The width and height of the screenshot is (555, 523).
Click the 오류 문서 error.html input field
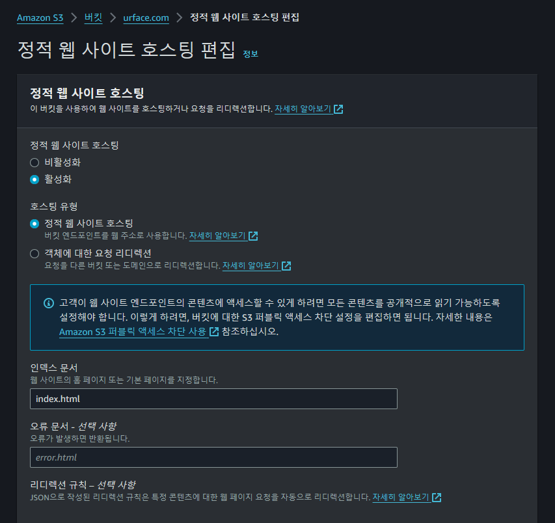click(x=213, y=457)
